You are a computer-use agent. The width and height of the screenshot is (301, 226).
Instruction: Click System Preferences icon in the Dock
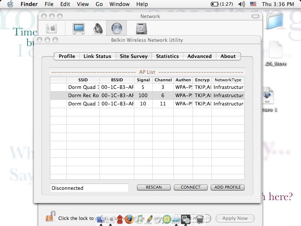click(110, 219)
